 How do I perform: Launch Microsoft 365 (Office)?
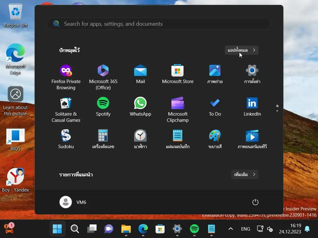103,77
